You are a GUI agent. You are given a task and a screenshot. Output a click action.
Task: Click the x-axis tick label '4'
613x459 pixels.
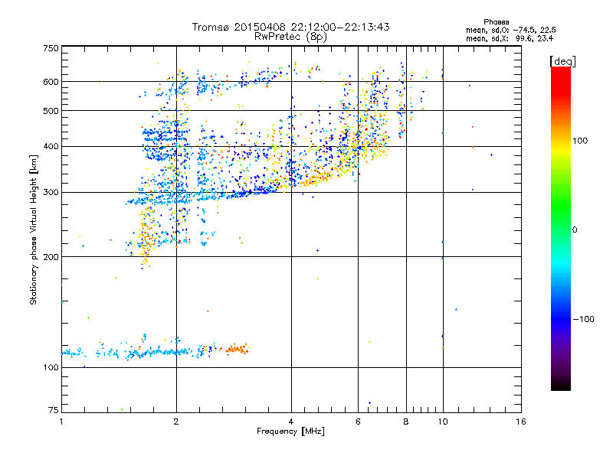pyautogui.click(x=291, y=422)
